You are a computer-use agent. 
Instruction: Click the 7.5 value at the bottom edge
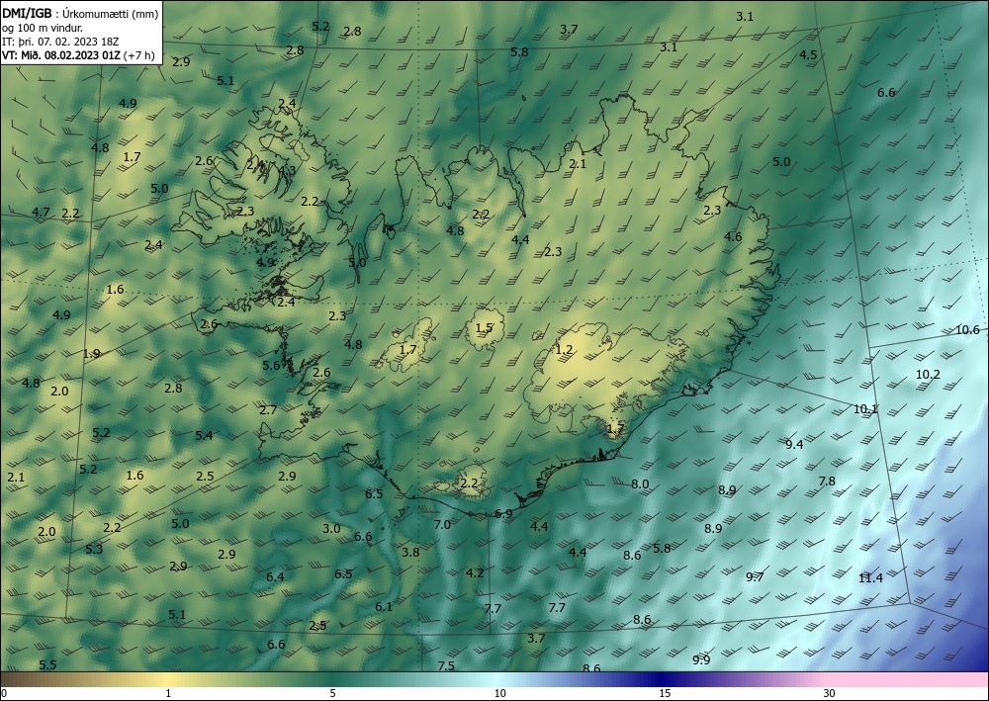pos(446,665)
